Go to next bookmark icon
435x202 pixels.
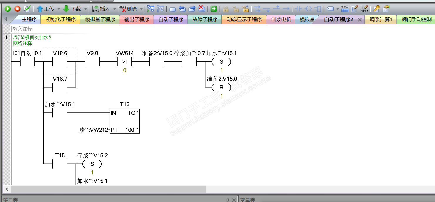192,9
